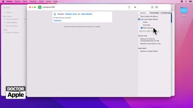Click the screen recording icon in the menu bar

click(x=182, y=1)
